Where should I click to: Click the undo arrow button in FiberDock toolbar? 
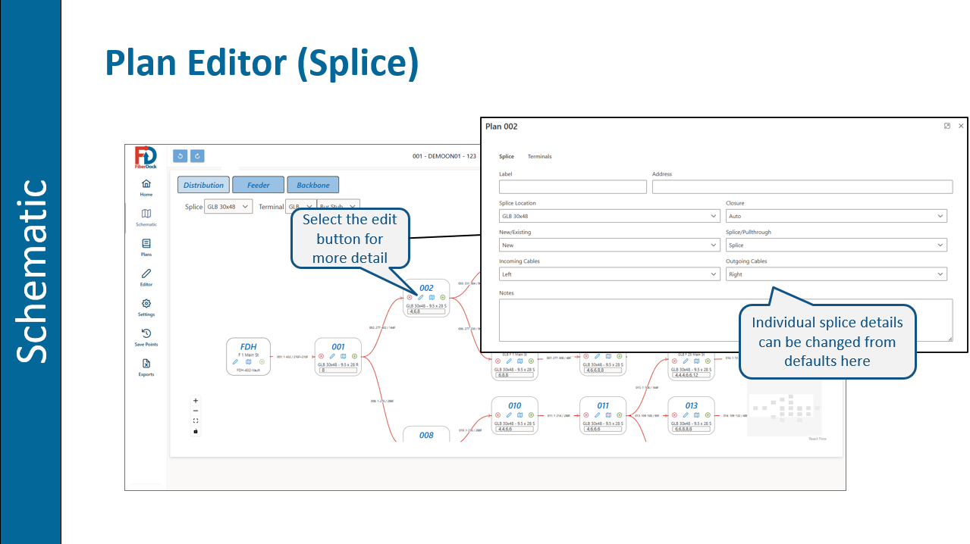pos(180,156)
